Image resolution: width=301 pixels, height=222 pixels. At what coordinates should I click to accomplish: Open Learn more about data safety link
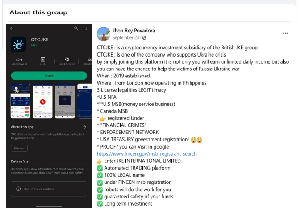pos(64,173)
